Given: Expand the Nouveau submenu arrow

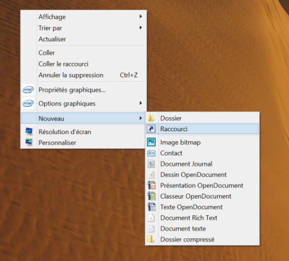Looking at the screenshot, I should click(140, 118).
